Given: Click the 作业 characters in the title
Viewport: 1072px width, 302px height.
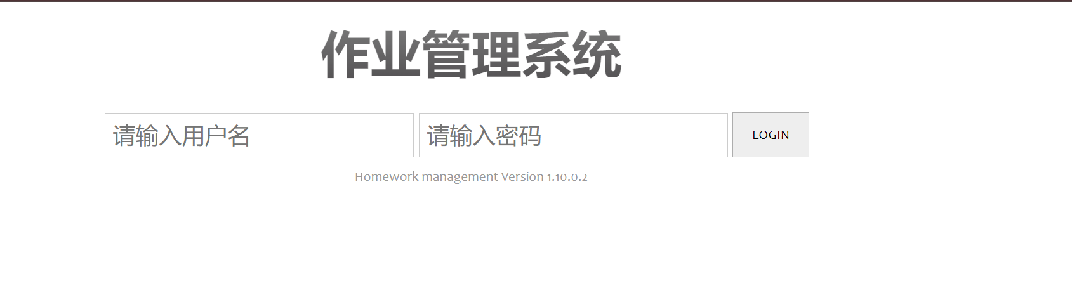Looking at the screenshot, I should click(370, 56).
